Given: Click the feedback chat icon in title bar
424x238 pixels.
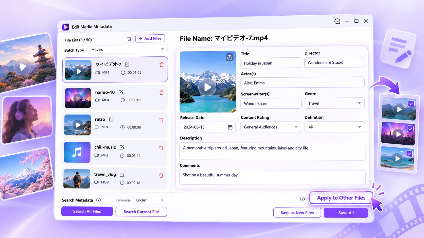Looking at the screenshot, I should 337,21.
